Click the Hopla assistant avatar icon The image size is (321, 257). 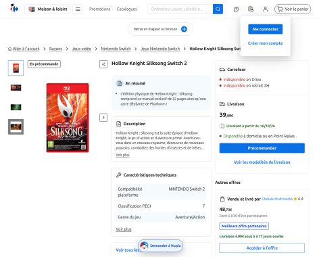144,246
